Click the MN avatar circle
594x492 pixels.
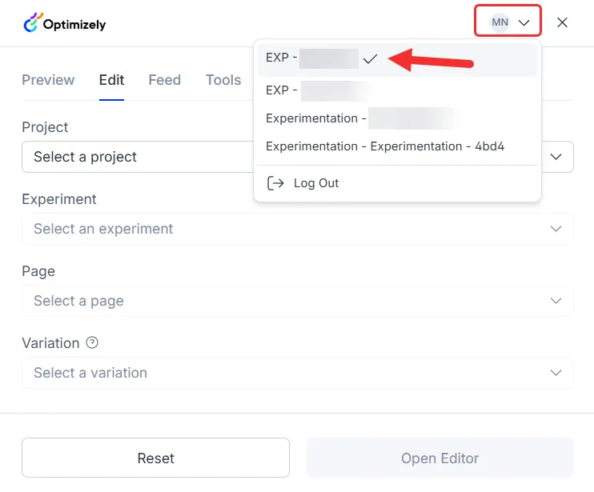(500, 22)
